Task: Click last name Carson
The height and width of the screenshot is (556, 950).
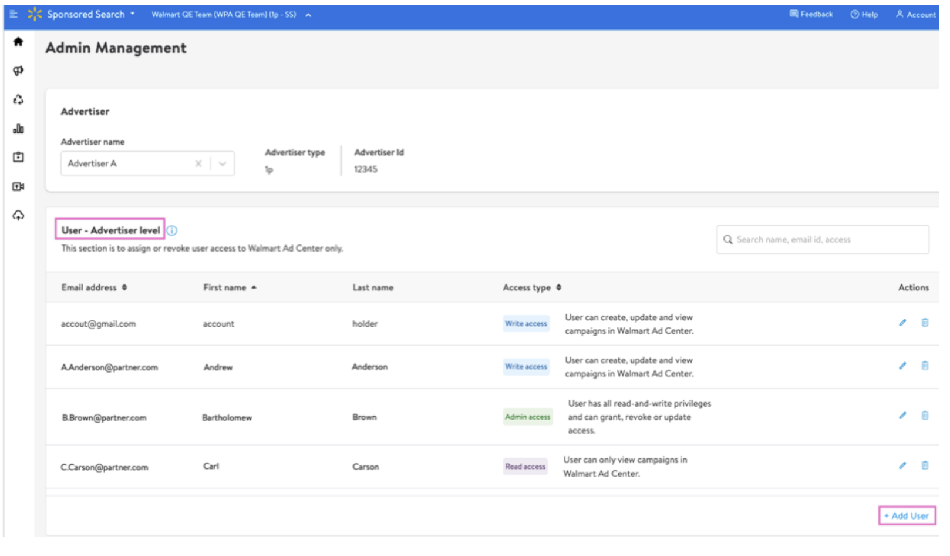Action: pyautogui.click(x=366, y=467)
